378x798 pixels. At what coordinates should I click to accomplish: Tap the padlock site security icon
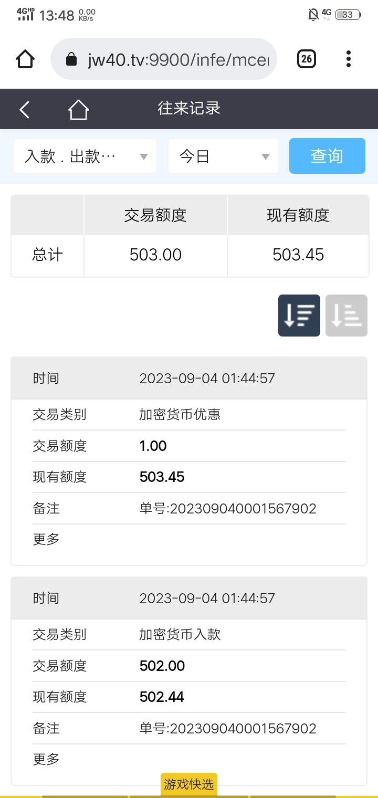[71, 59]
